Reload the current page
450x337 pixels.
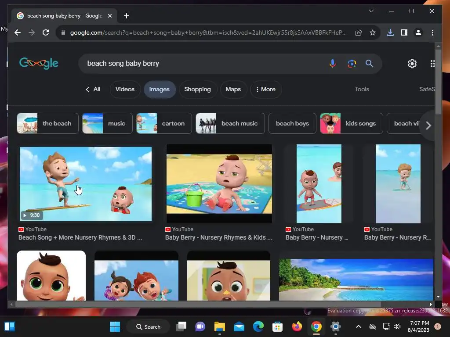46,32
